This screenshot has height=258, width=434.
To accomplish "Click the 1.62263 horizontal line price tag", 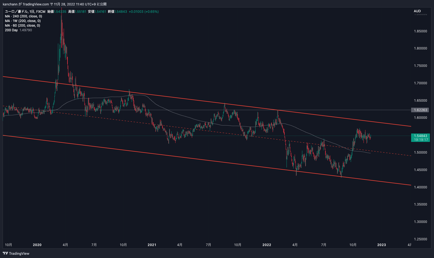I will (420, 110).
